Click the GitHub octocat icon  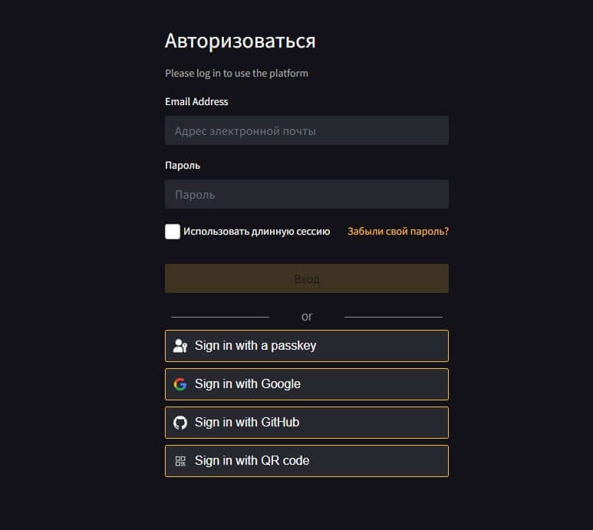[x=180, y=423]
